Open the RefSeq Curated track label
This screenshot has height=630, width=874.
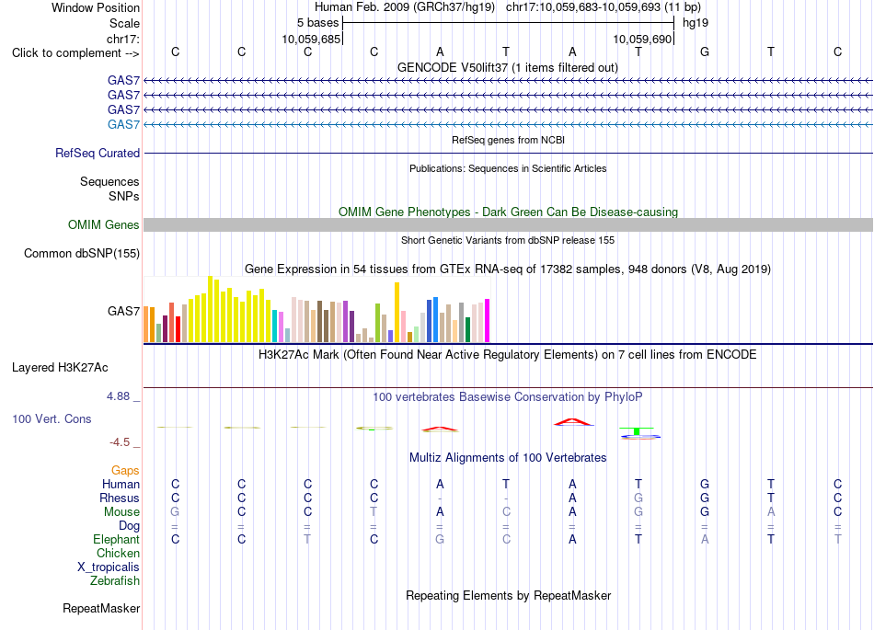(x=98, y=154)
